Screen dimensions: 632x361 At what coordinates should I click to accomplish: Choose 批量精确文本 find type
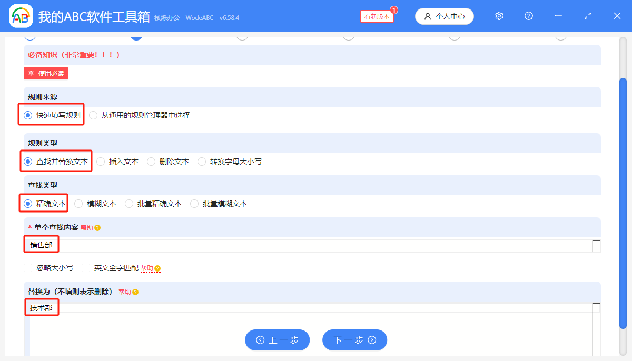click(129, 204)
